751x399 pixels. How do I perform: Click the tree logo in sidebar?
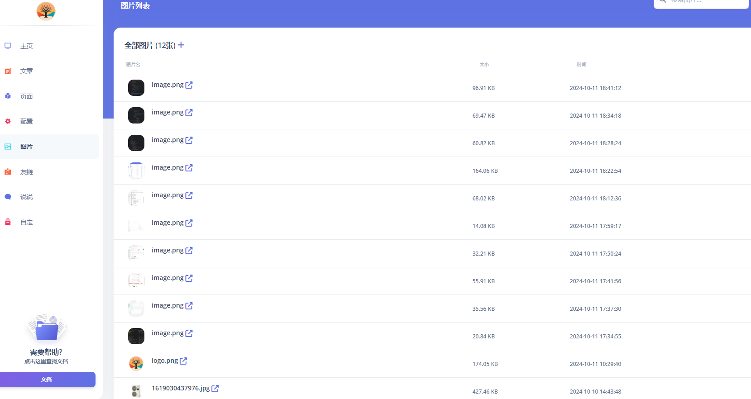[46, 11]
